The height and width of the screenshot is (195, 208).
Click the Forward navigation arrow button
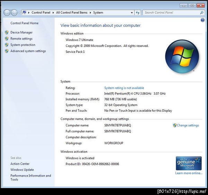[x=14, y=12]
